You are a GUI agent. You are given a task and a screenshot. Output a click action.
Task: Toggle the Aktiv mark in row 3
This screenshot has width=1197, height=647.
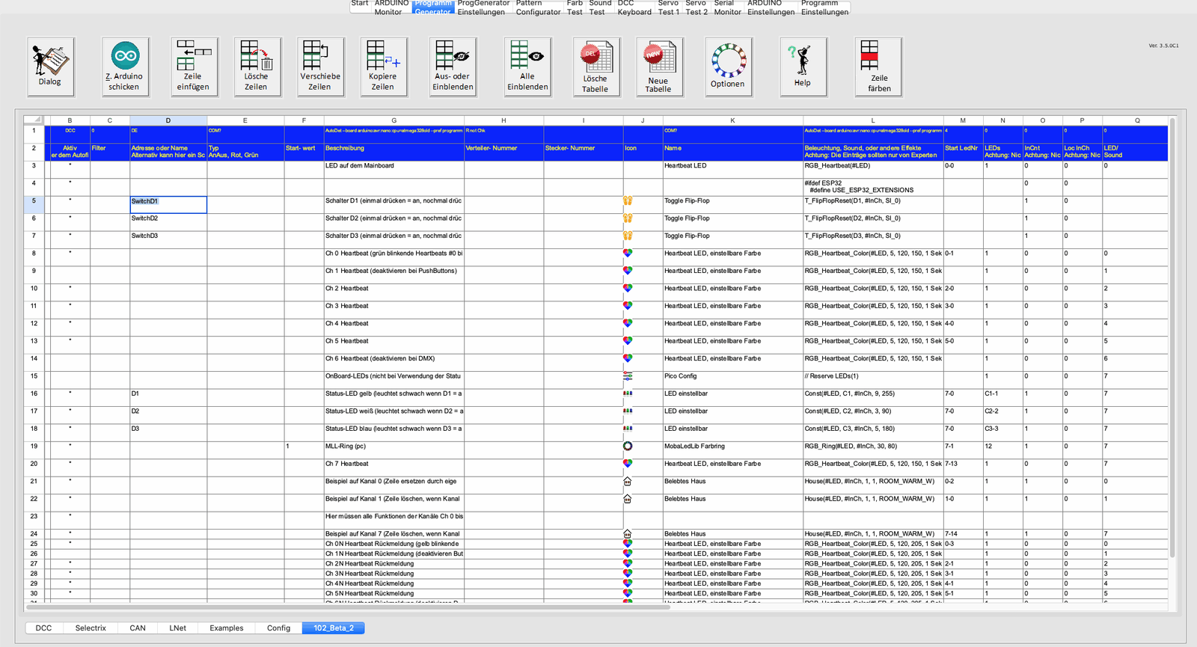70,166
